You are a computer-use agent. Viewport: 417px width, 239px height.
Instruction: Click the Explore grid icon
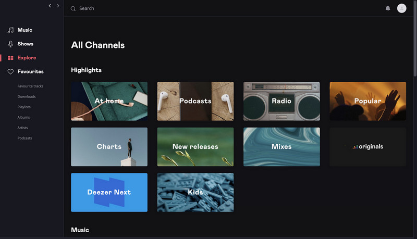(x=10, y=58)
